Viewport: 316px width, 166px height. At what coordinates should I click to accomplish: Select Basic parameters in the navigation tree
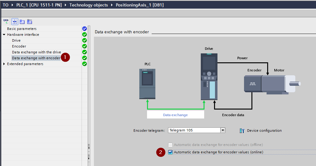click(22, 29)
